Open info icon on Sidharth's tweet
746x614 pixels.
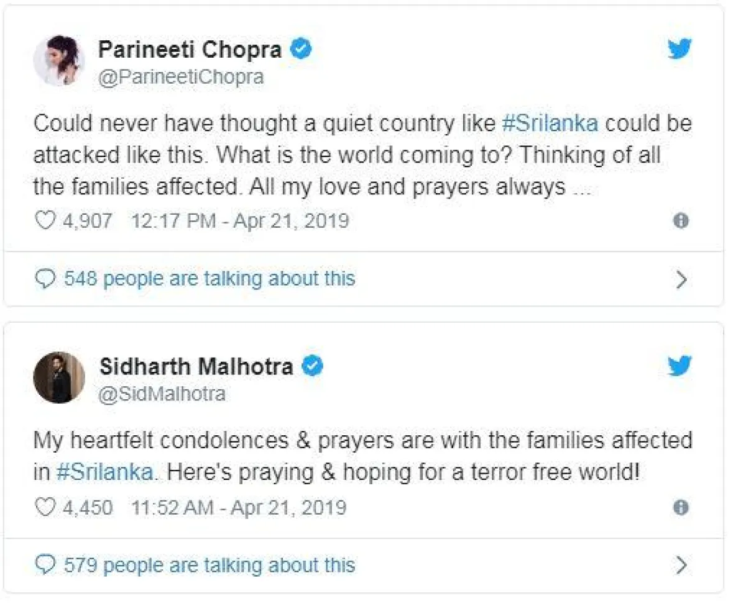(681, 508)
